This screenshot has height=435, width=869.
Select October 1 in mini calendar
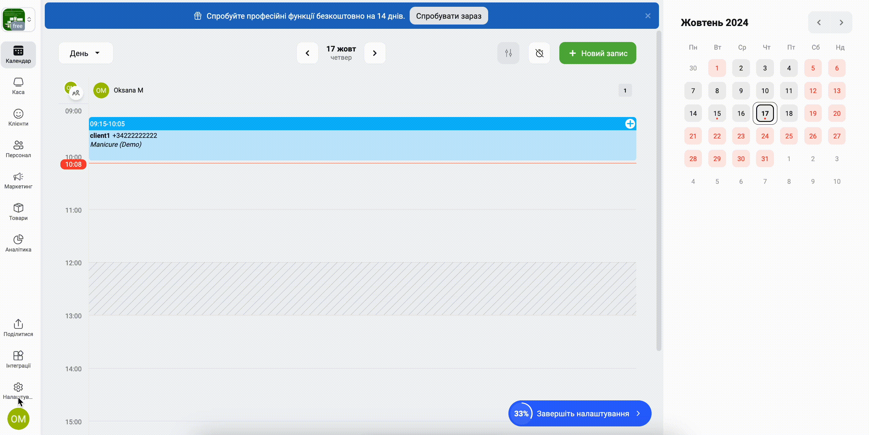click(x=717, y=68)
